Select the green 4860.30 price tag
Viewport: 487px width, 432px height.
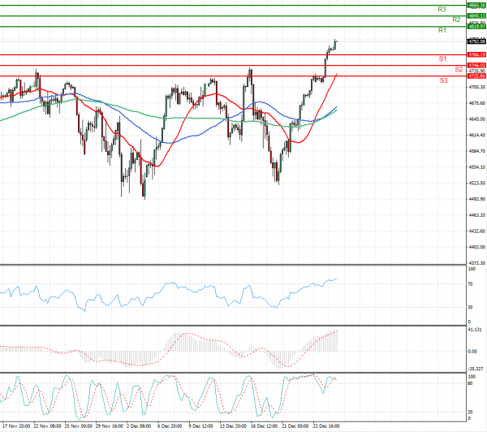point(476,6)
